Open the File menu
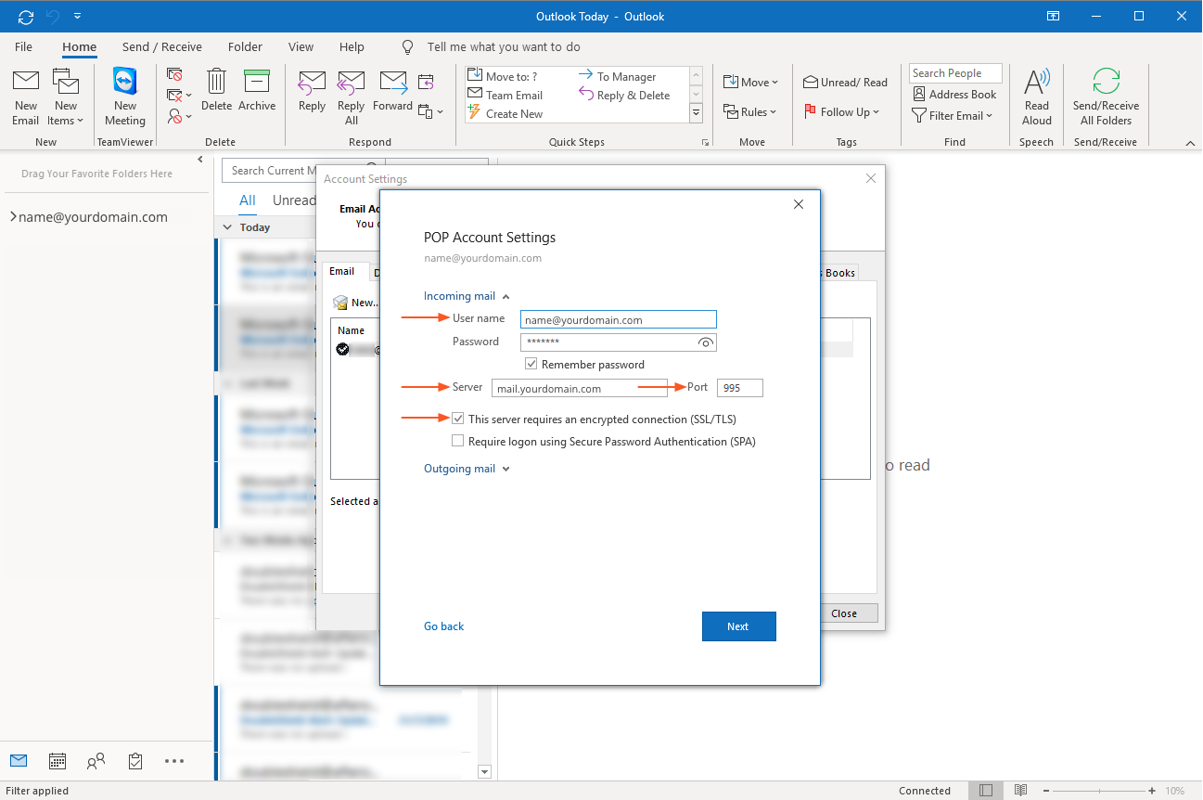The image size is (1203, 800). point(23,46)
